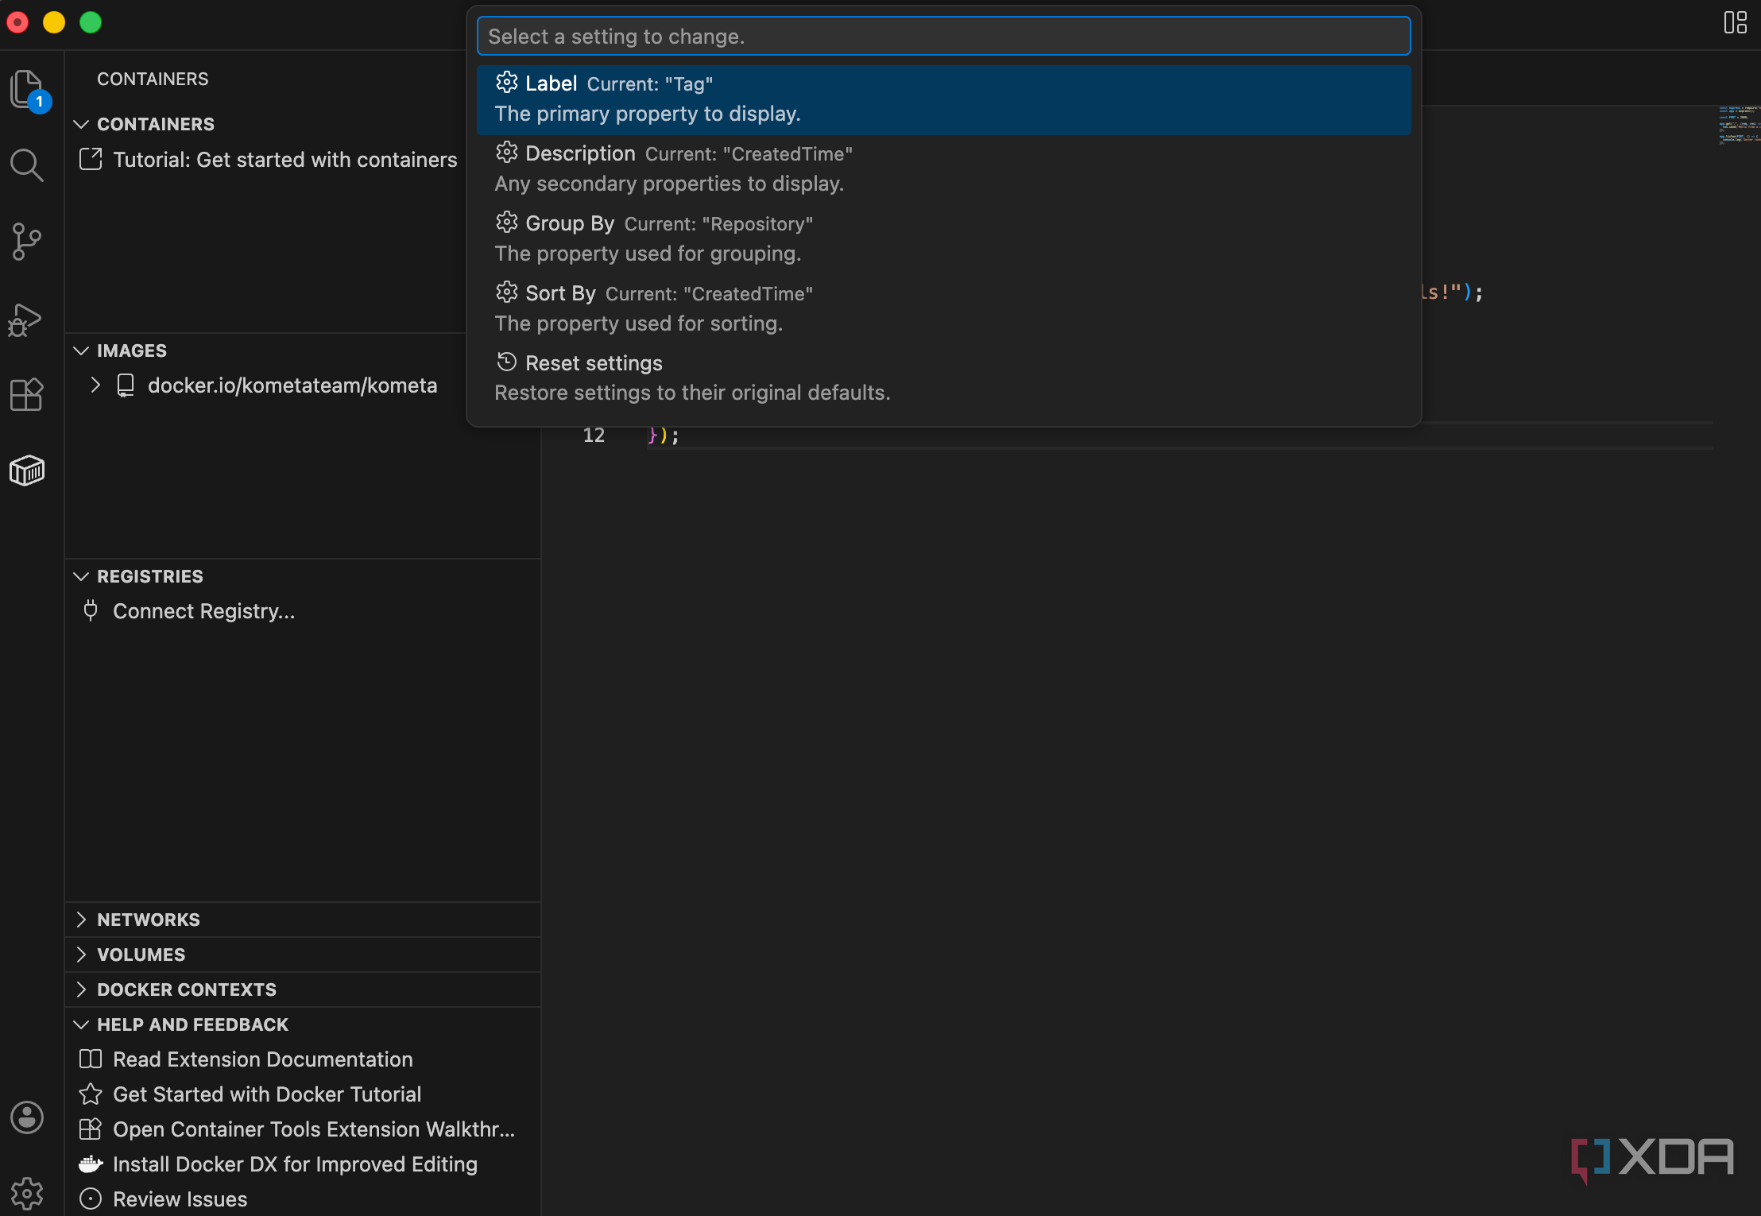Select the Group By setting option
Viewport: 1761px width, 1216px height.
(943, 238)
